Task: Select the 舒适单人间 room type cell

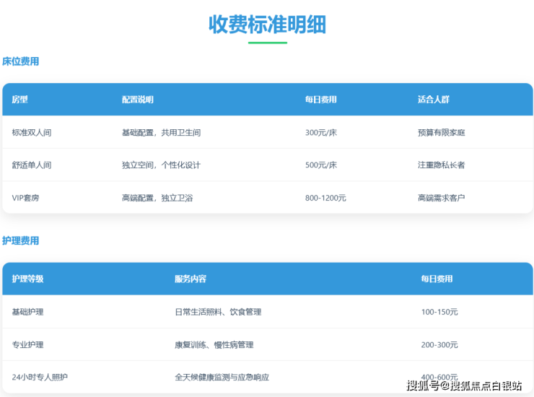Action: pyautogui.click(x=32, y=165)
